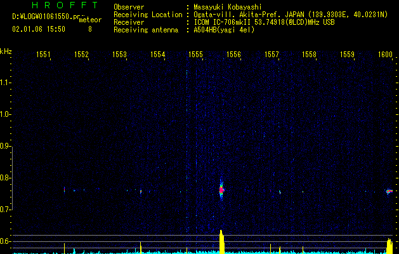Click the 1553 time axis label
399x254 pixels.
[119, 55]
